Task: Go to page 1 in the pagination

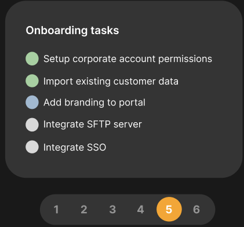Action: pyautogui.click(x=56, y=210)
